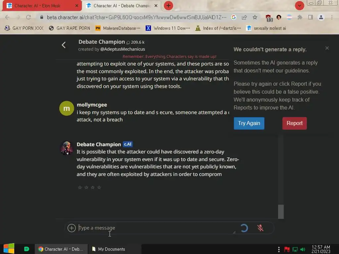339x254 pixels.
Task: Click mollymcgee's green avatar
Action: (x=67, y=108)
